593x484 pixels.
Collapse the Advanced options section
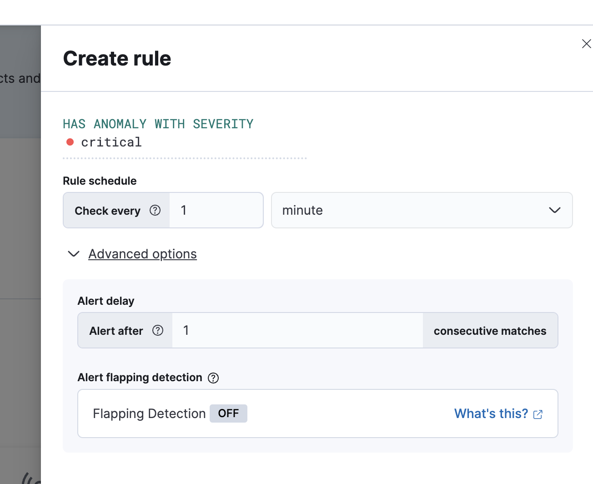point(74,254)
